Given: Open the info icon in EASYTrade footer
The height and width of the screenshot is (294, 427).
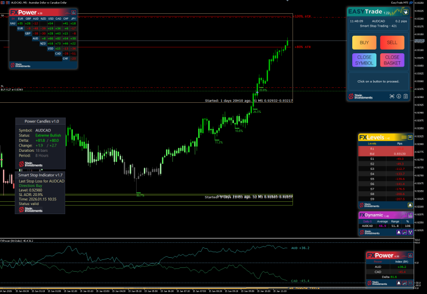Looking at the screenshot, I should 399,96.
